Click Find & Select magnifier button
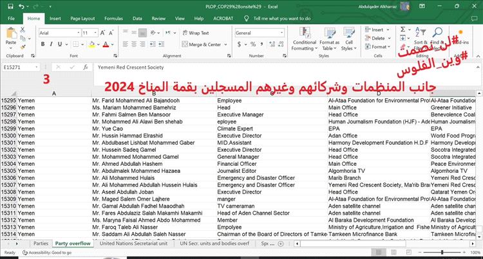Image resolution: width=483 pixels, height=259 pixels. pos(437,39)
